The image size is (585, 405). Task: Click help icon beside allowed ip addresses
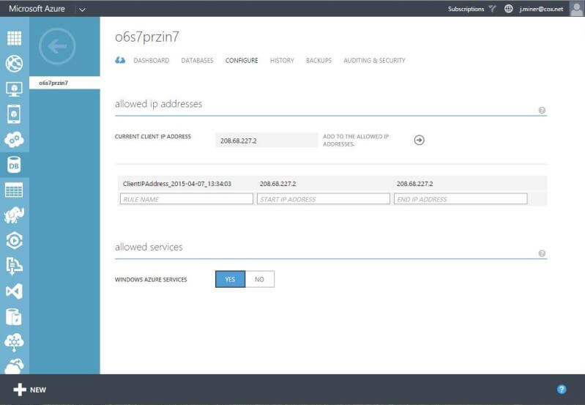(x=542, y=111)
